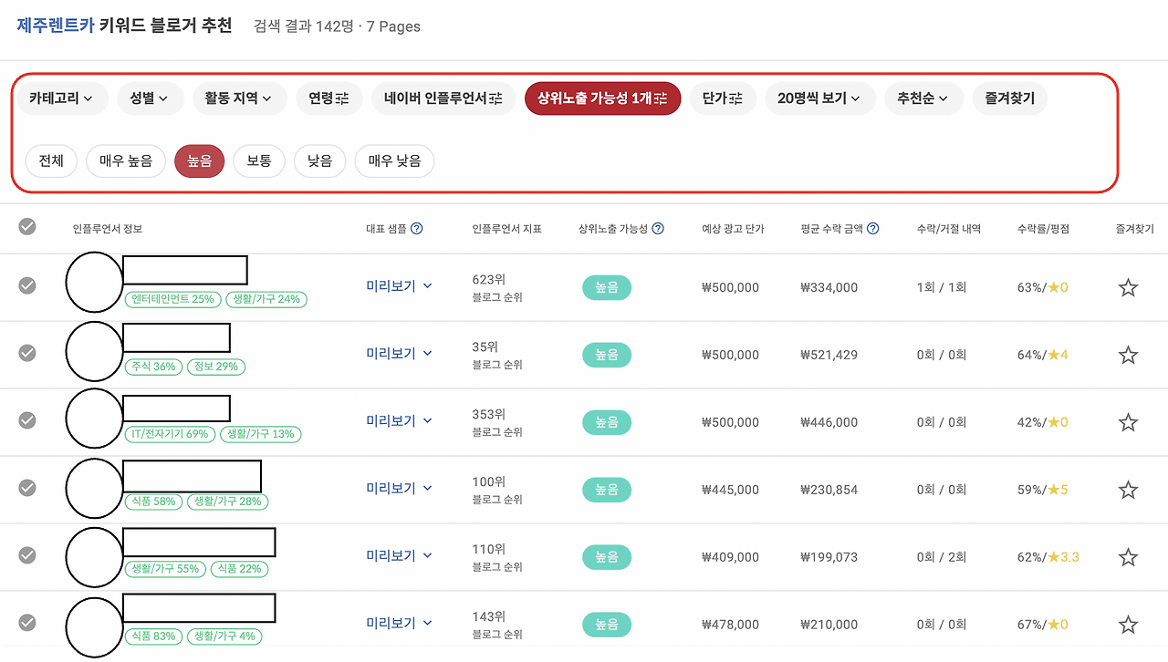Star the first influencer as a favorite
Viewport: 1168px width, 662px height.
[x=1128, y=286]
